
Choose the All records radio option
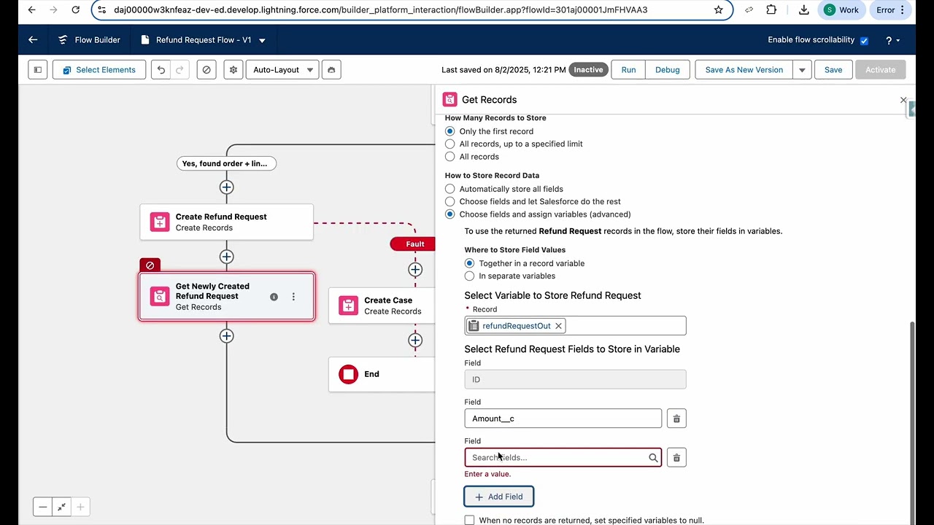pyautogui.click(x=450, y=157)
